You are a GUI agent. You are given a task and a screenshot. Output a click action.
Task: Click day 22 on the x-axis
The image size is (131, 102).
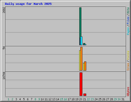click(88, 99)
